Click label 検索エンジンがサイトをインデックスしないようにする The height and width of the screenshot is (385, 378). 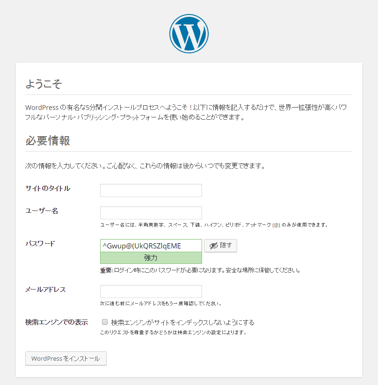coord(183,322)
